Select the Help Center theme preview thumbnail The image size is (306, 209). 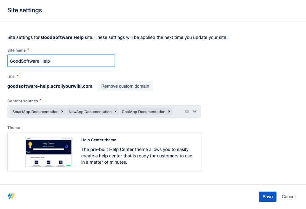[x=49, y=152]
